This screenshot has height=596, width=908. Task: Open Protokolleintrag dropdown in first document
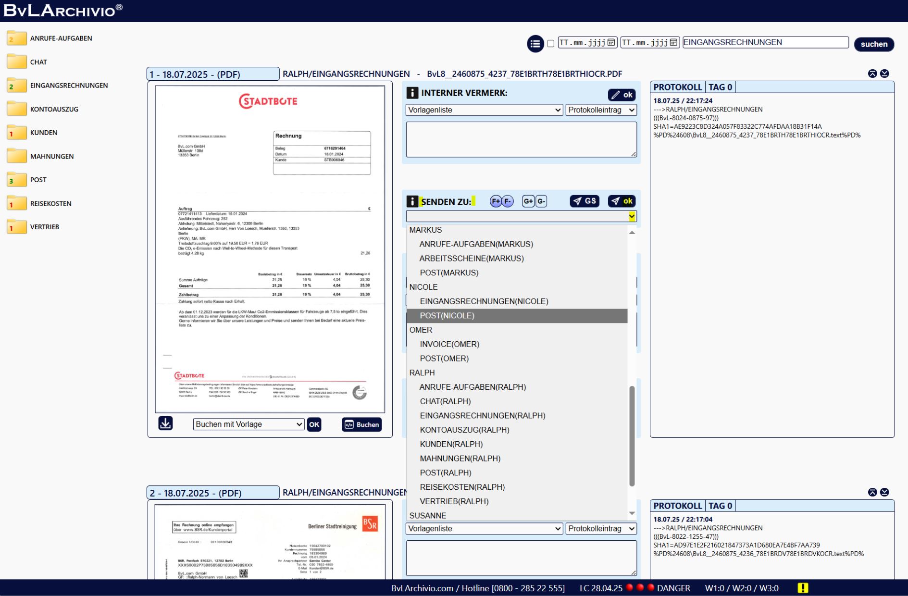tap(601, 110)
